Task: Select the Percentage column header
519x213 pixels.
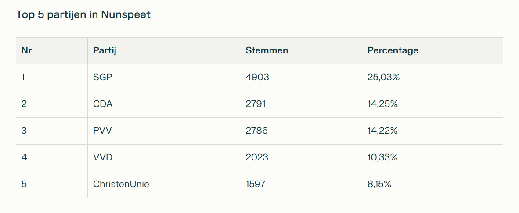Action: (x=393, y=50)
